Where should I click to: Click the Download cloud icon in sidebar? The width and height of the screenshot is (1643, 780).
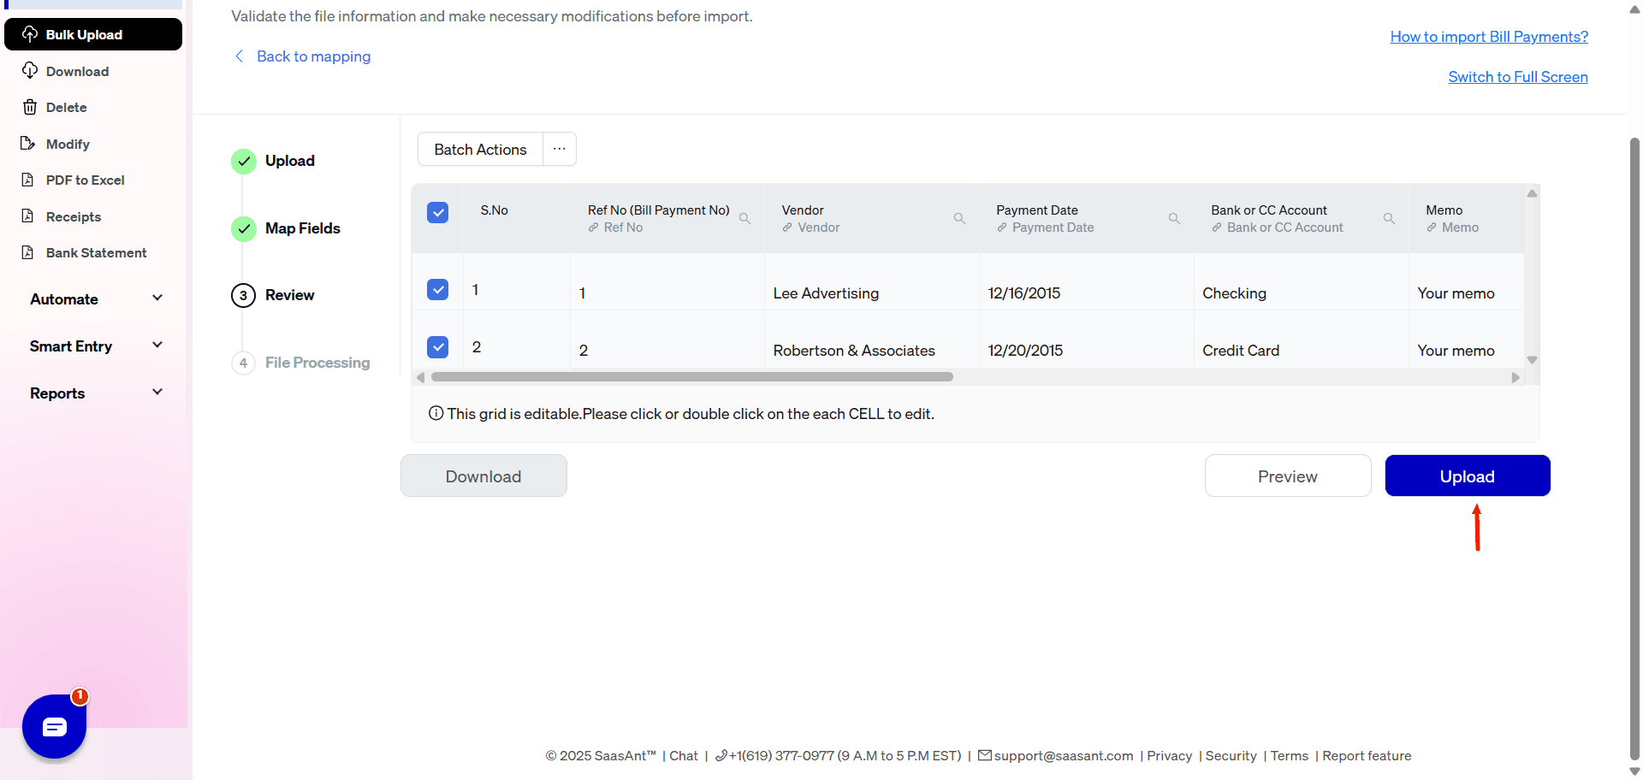tap(30, 70)
